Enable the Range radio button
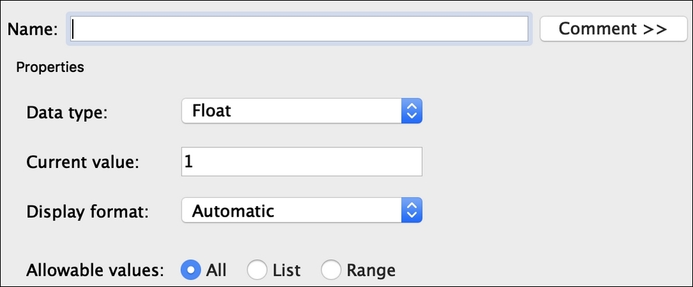 [331, 270]
